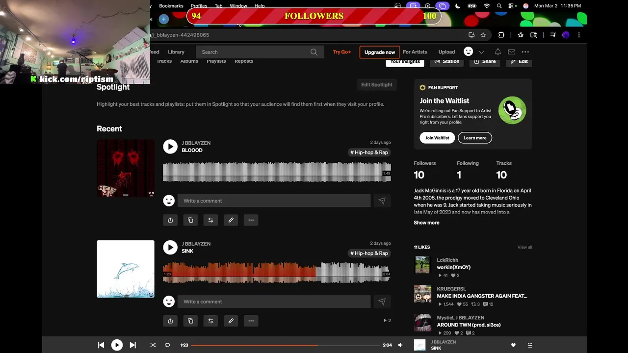
Task: Skip to previous track in player bar
Action: pos(101,345)
